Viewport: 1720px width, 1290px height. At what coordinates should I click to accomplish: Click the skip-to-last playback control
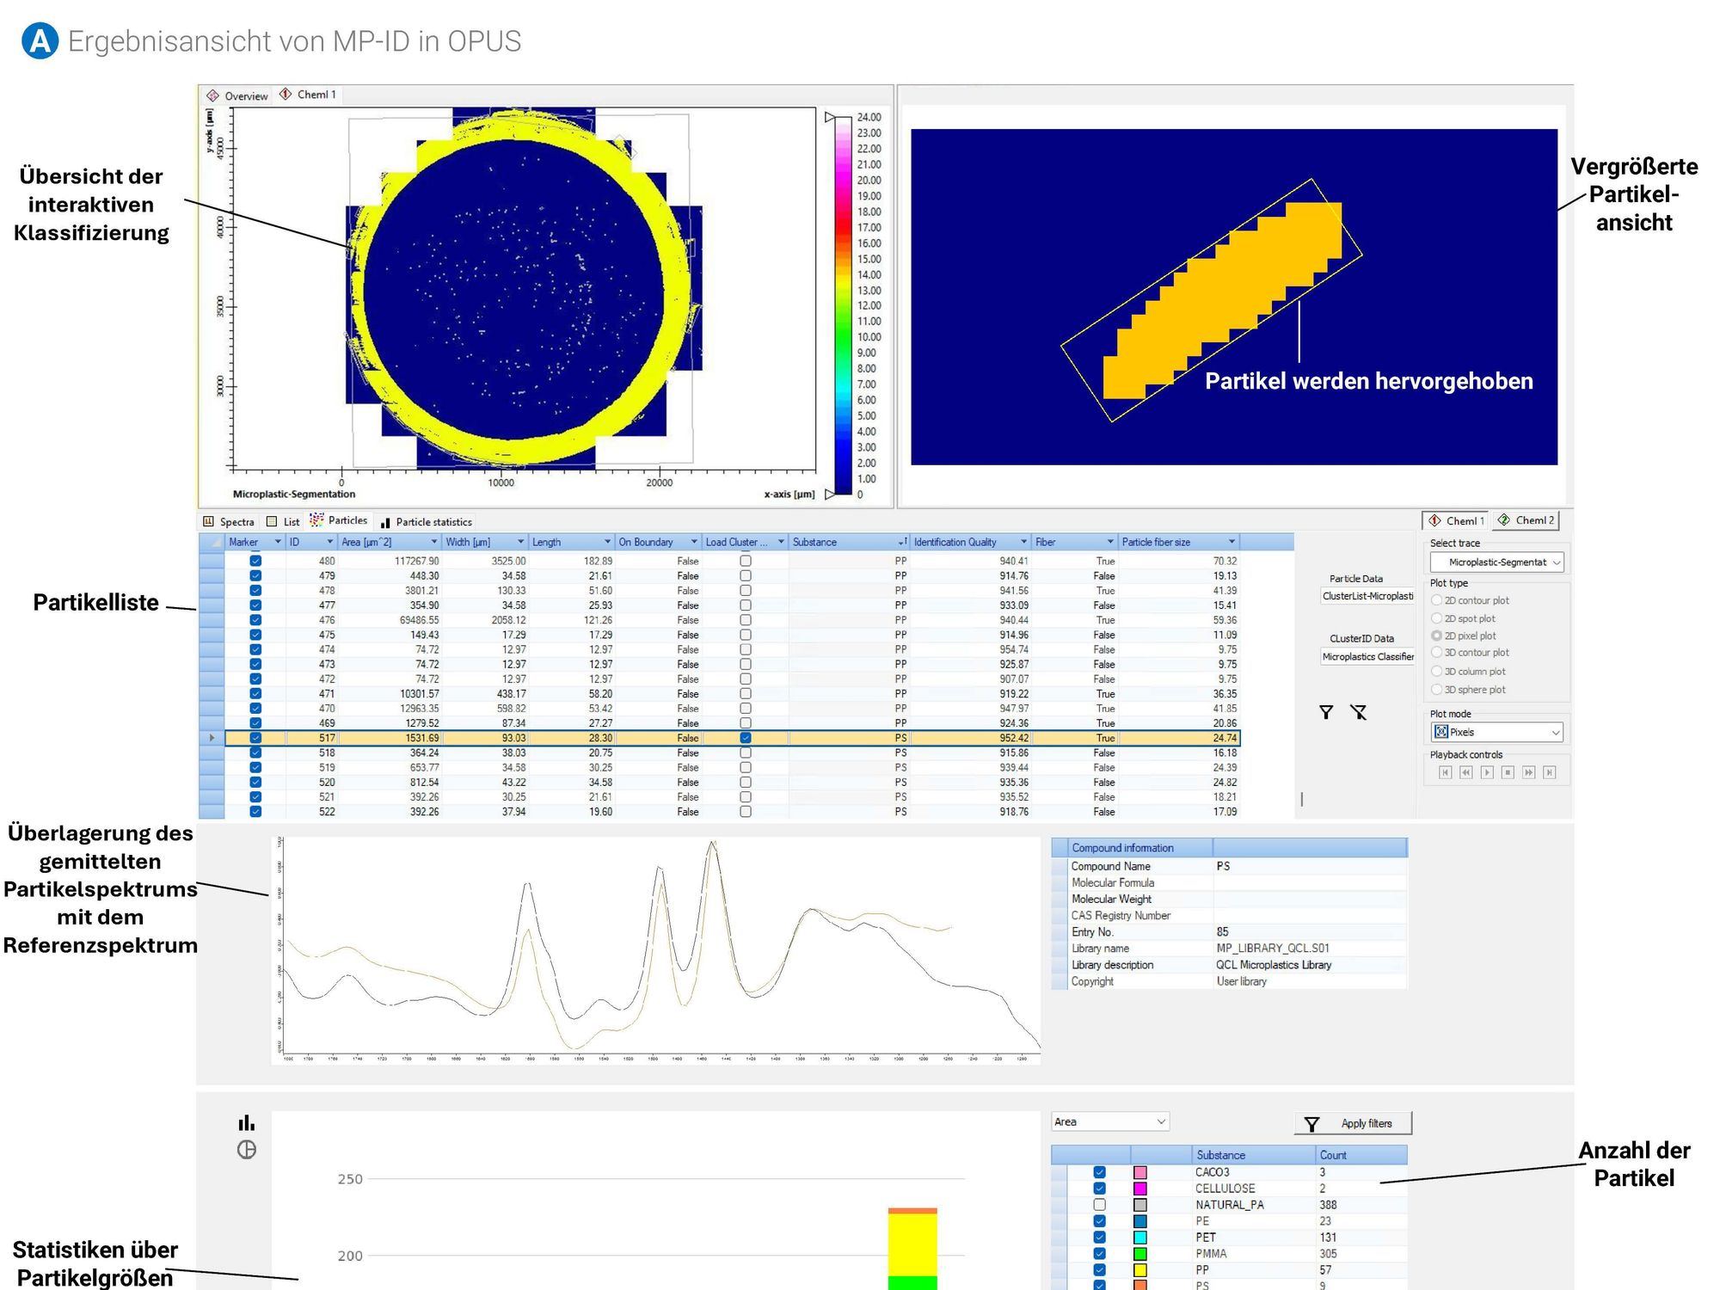(x=1549, y=772)
